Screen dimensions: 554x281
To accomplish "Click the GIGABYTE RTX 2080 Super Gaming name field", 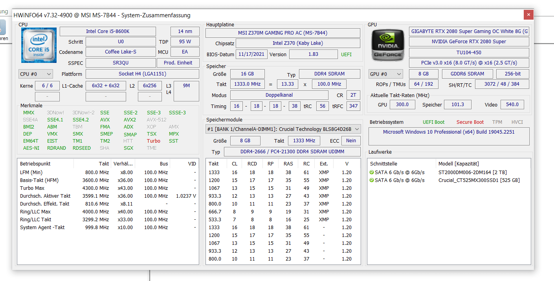I will 469,31.
